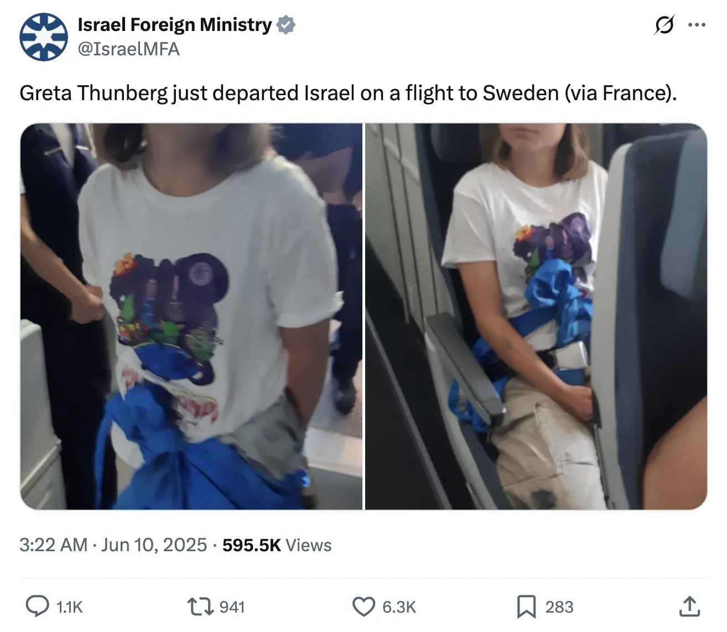Screen dimensions: 727x632
Task: Click the blue verified badge
Action: (x=285, y=25)
